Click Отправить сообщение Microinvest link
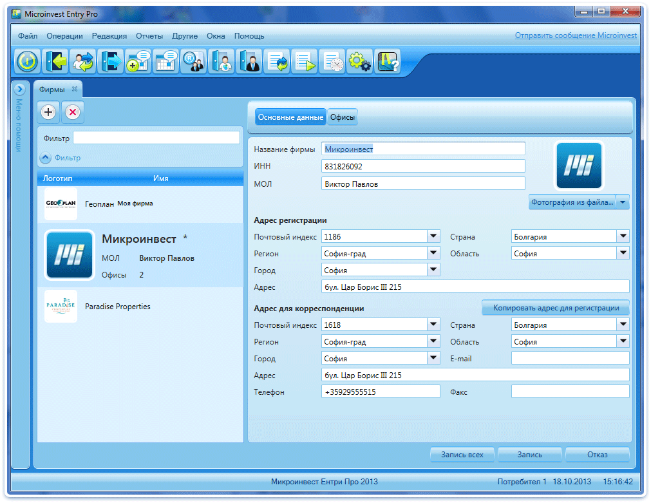This screenshot has height=503, width=651. (x=576, y=35)
